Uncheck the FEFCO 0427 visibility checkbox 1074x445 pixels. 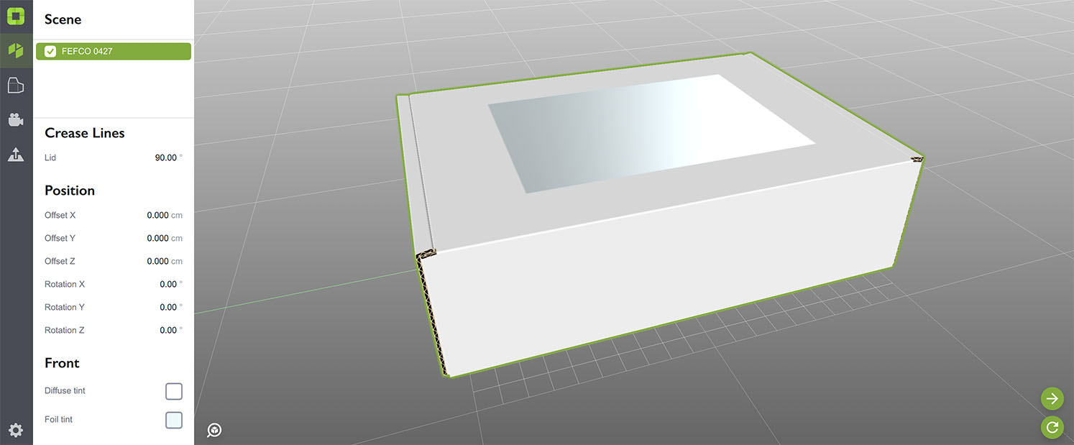tap(50, 51)
